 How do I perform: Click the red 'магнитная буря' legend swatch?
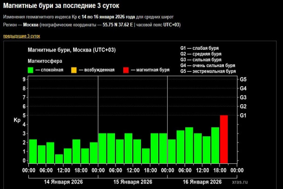tap(126, 70)
